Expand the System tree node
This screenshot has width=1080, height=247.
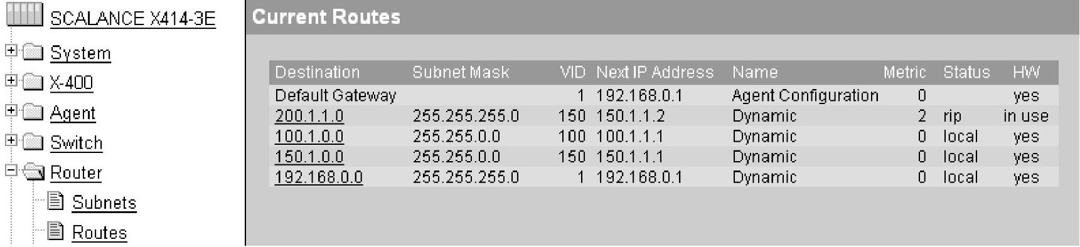[x=11, y=50]
